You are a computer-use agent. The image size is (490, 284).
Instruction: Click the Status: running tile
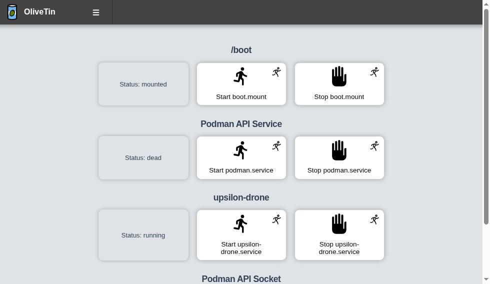(143, 235)
